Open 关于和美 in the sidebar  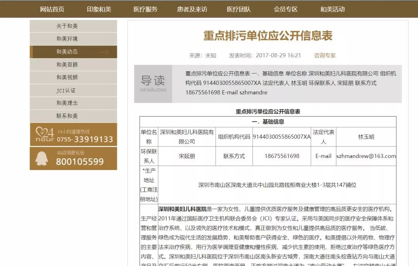point(67,26)
